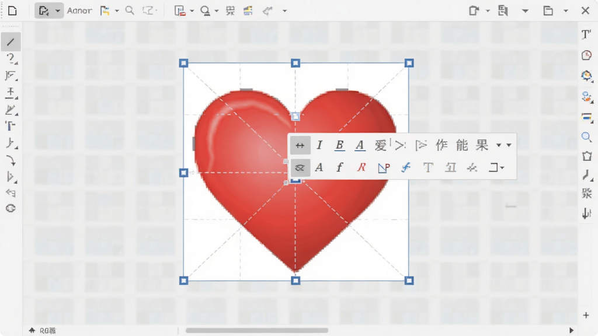598x336 pixels.
Task: Click the blank new document icon
Action: [12, 10]
